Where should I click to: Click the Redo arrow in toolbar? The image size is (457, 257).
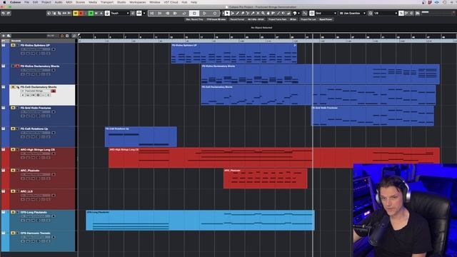(9, 13)
